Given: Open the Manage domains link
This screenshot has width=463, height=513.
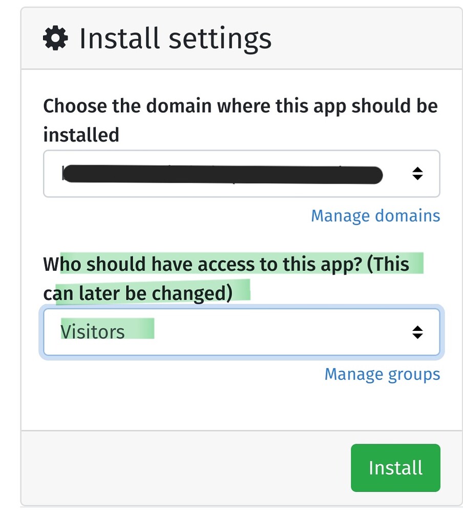Looking at the screenshot, I should 375,216.
